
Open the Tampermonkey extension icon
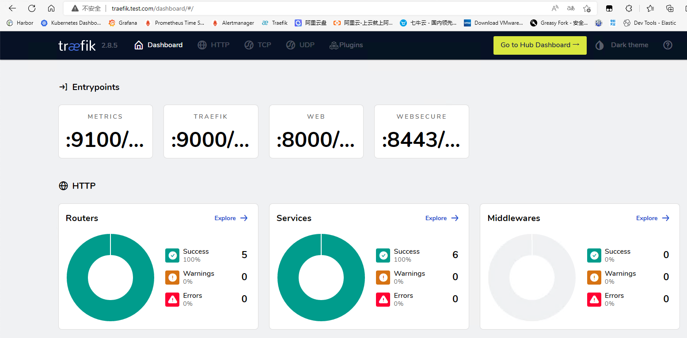pos(609,8)
